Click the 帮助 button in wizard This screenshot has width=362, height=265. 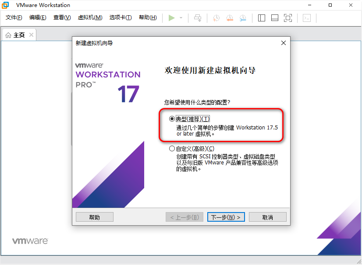94,217
